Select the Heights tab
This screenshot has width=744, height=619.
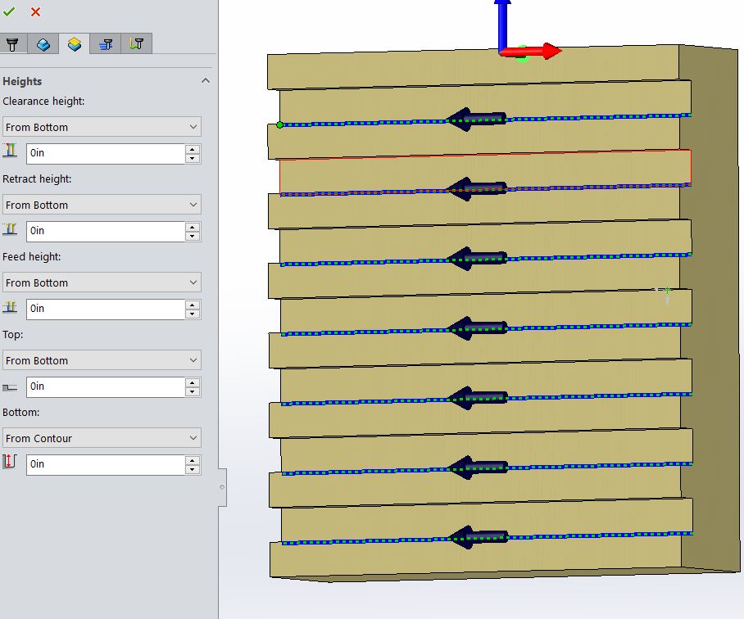tap(73, 43)
